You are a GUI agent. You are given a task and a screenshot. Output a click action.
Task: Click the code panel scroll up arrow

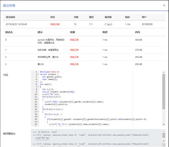(164, 72)
